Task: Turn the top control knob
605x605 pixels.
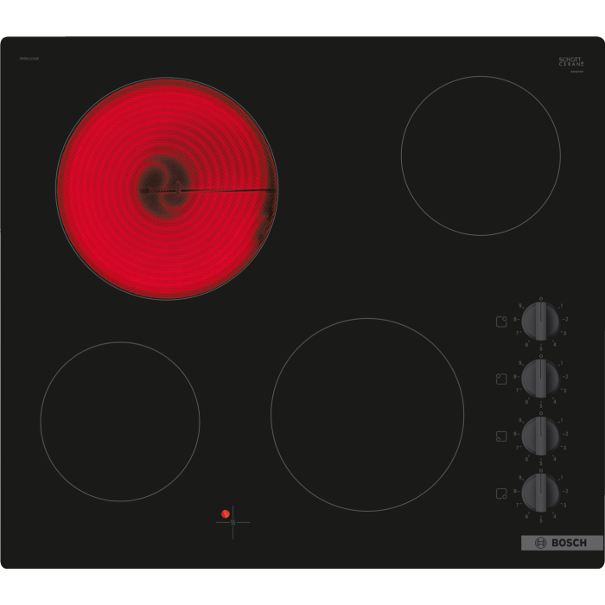Action: 540,321
